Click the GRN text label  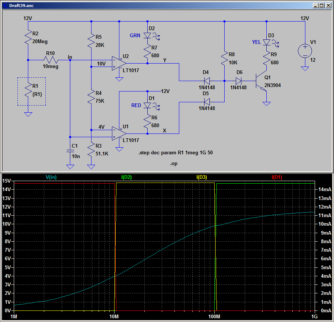tap(135, 36)
